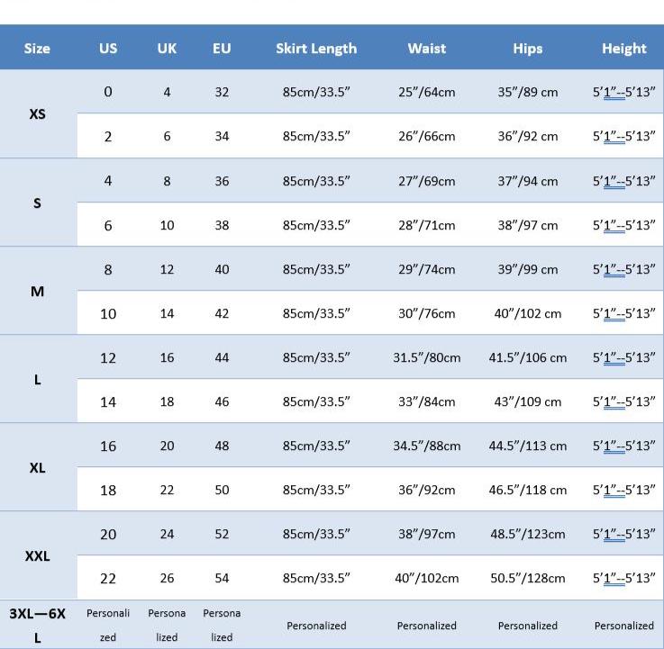Select hips value 40"/102 cm
Screen dimensions: 664x649
[x=528, y=313]
